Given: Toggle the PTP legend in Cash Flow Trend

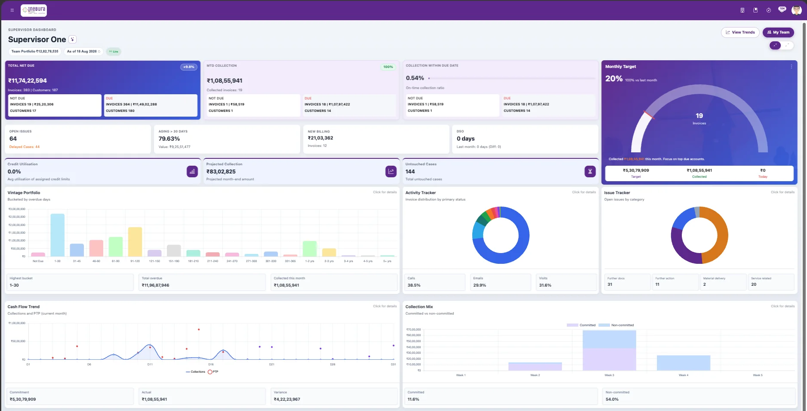Looking at the screenshot, I should point(213,372).
